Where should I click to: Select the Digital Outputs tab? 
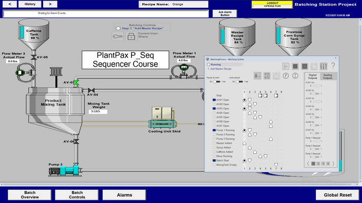coord(313,76)
